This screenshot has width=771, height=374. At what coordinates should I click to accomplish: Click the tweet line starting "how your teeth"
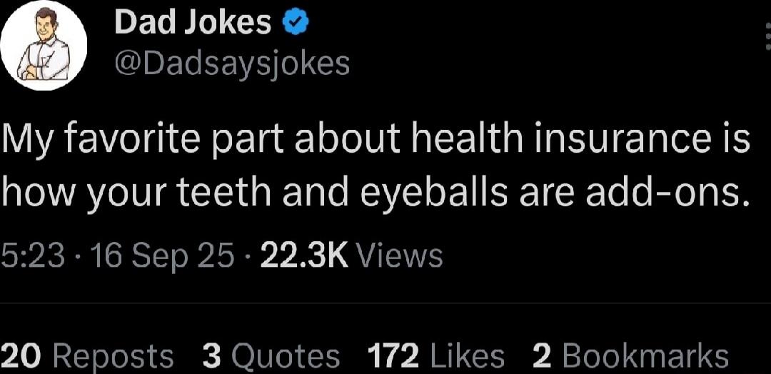pyautogui.click(x=376, y=191)
